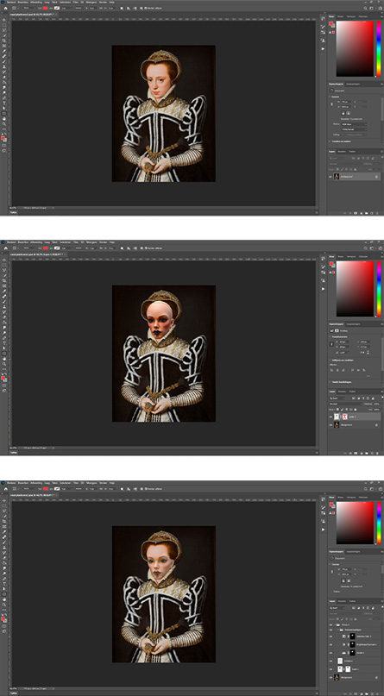Collapse Group 1 folder in bottom screenshot
Screen dimensions: 384x696
[x=335, y=624]
